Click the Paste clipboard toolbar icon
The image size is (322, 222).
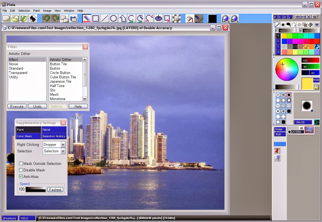[x=73, y=19]
